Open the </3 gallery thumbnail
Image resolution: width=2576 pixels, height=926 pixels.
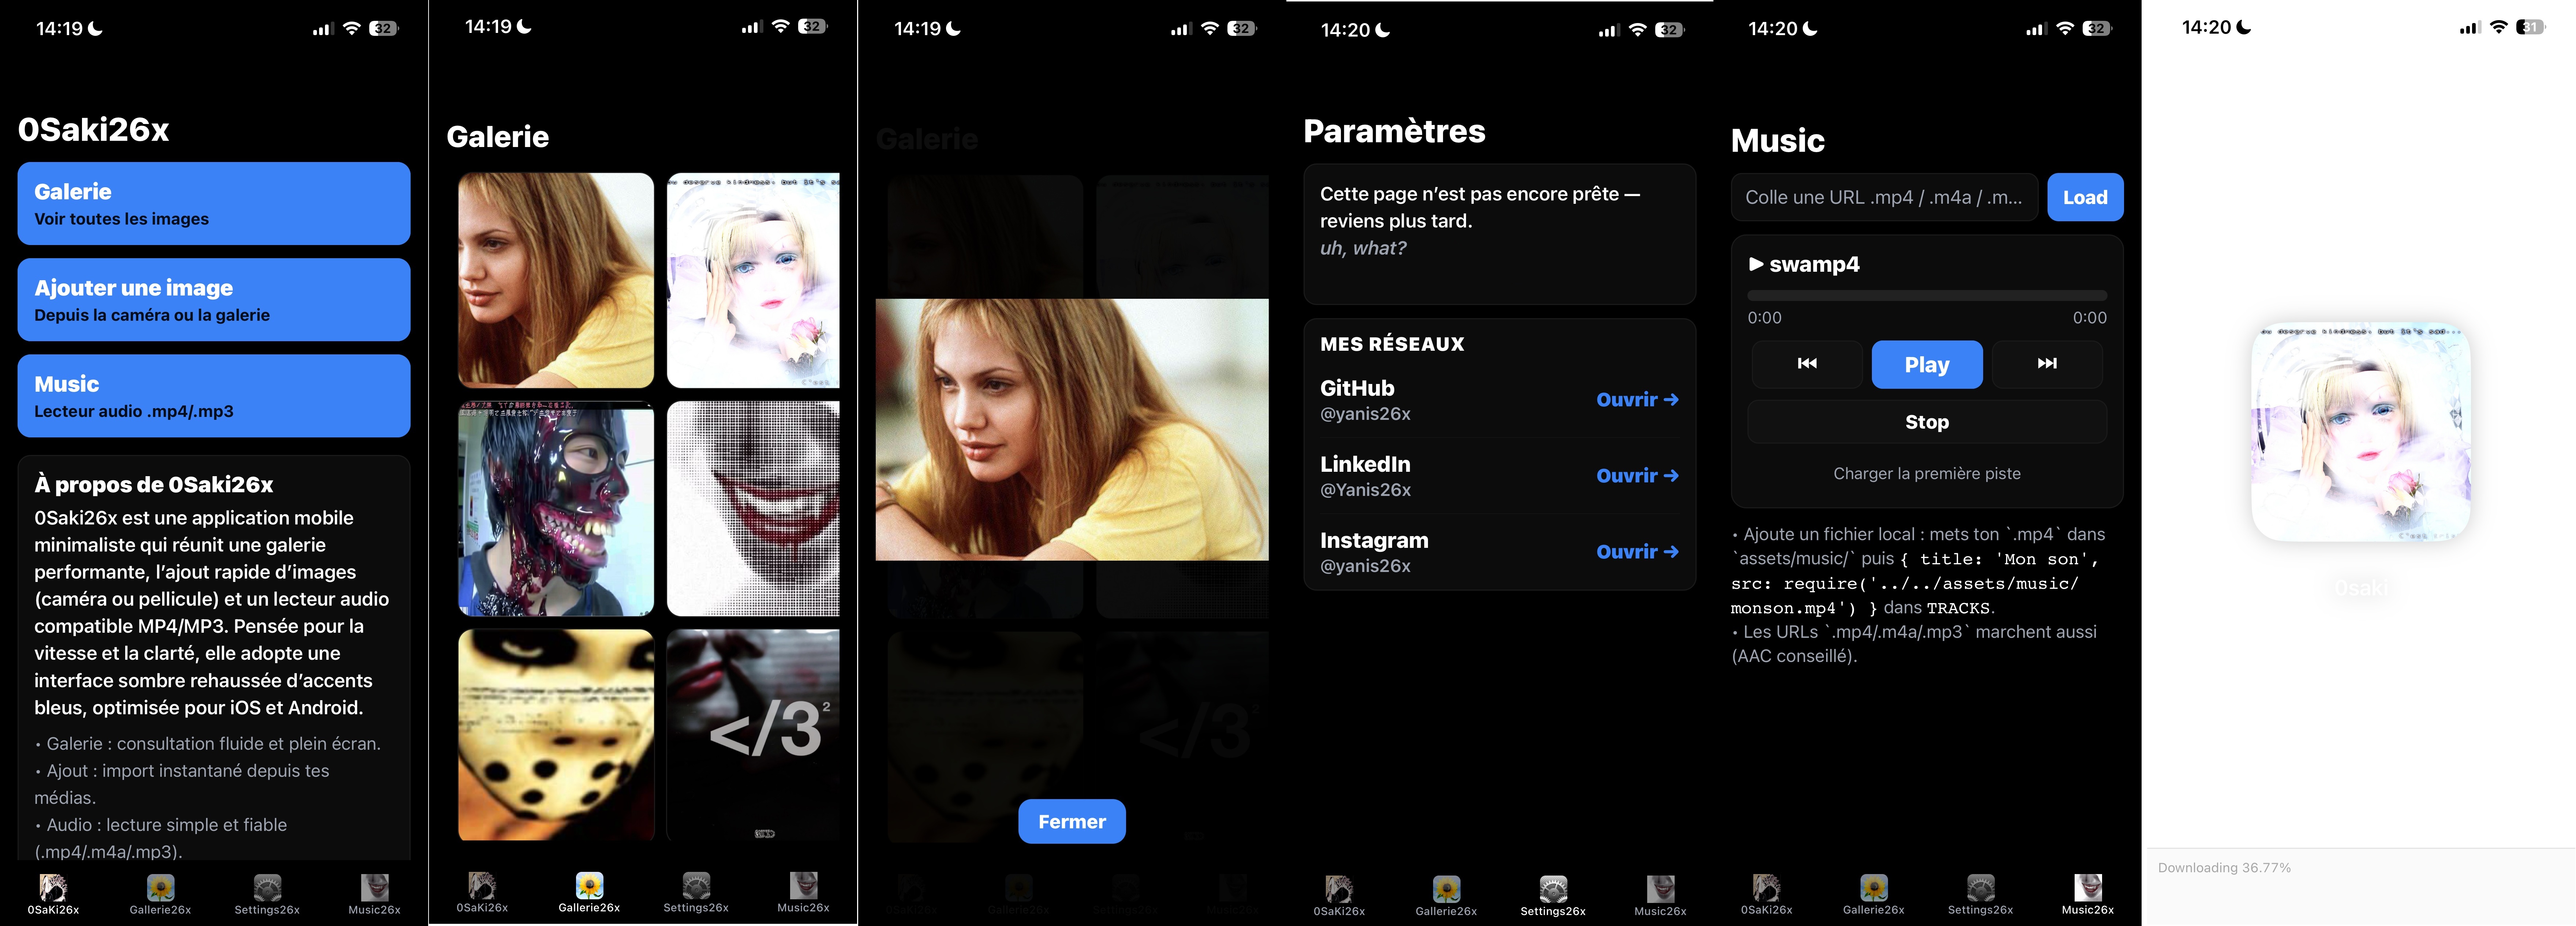coord(753,734)
